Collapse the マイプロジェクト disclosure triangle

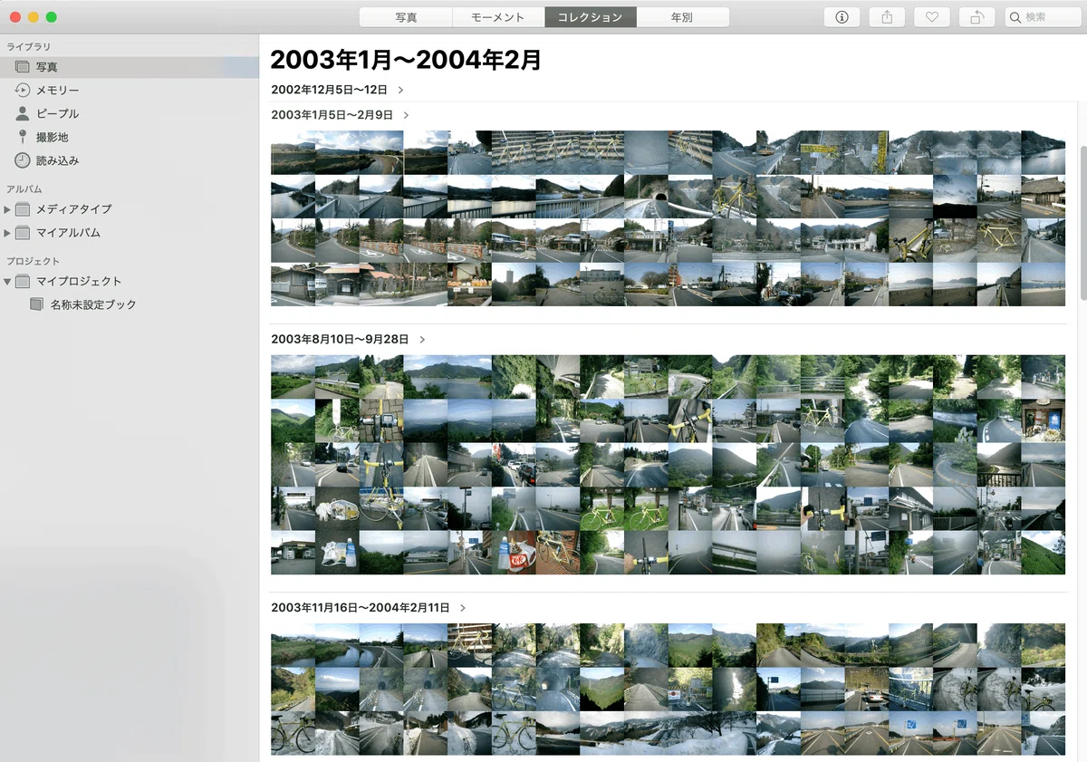[7, 282]
